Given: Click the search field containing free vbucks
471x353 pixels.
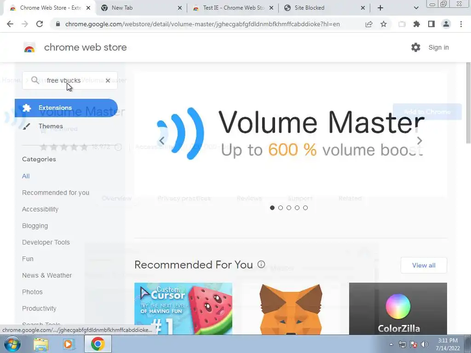Looking at the screenshot, I should (x=70, y=80).
